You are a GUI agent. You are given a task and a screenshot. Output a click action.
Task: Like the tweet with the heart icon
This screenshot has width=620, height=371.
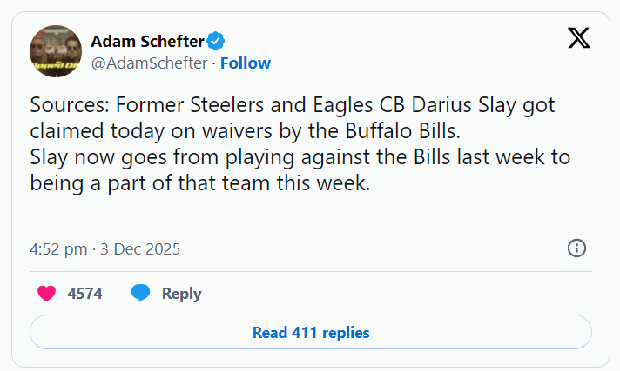[x=47, y=294]
